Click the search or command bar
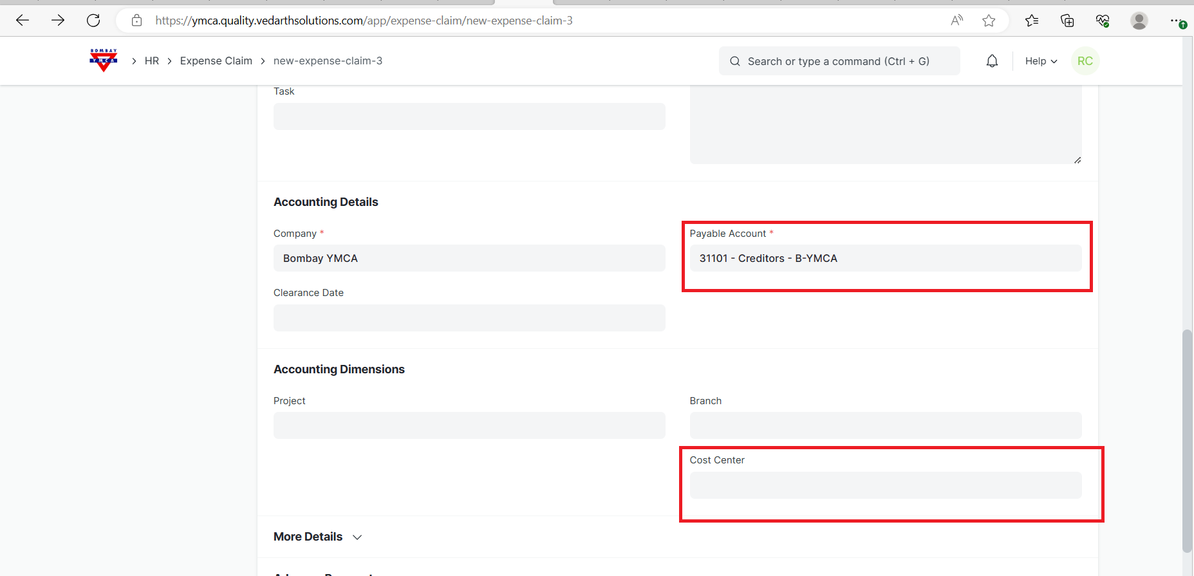The image size is (1194, 576). [x=839, y=61]
